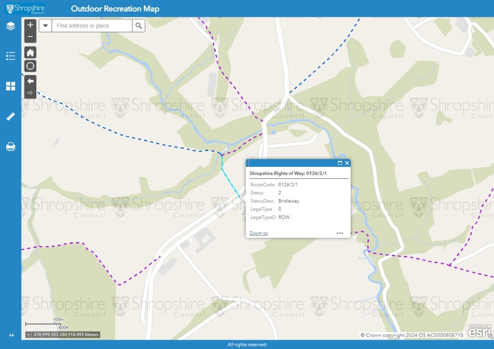
Task: Click the RouteCode value 0126/2/1
Action: click(x=288, y=185)
